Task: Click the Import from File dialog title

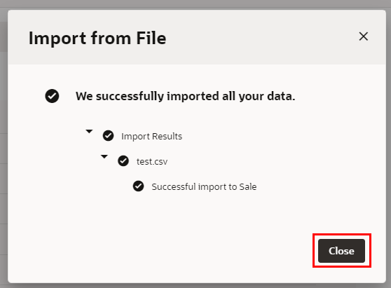Action: coord(97,38)
